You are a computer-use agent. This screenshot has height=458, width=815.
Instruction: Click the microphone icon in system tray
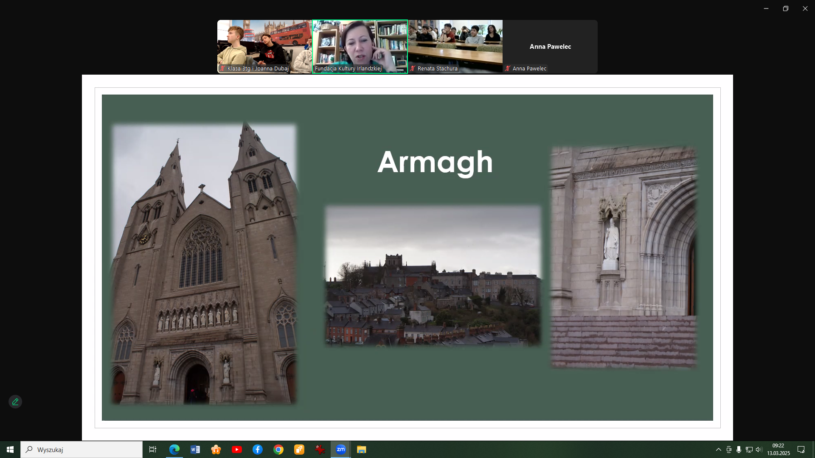coord(739,450)
